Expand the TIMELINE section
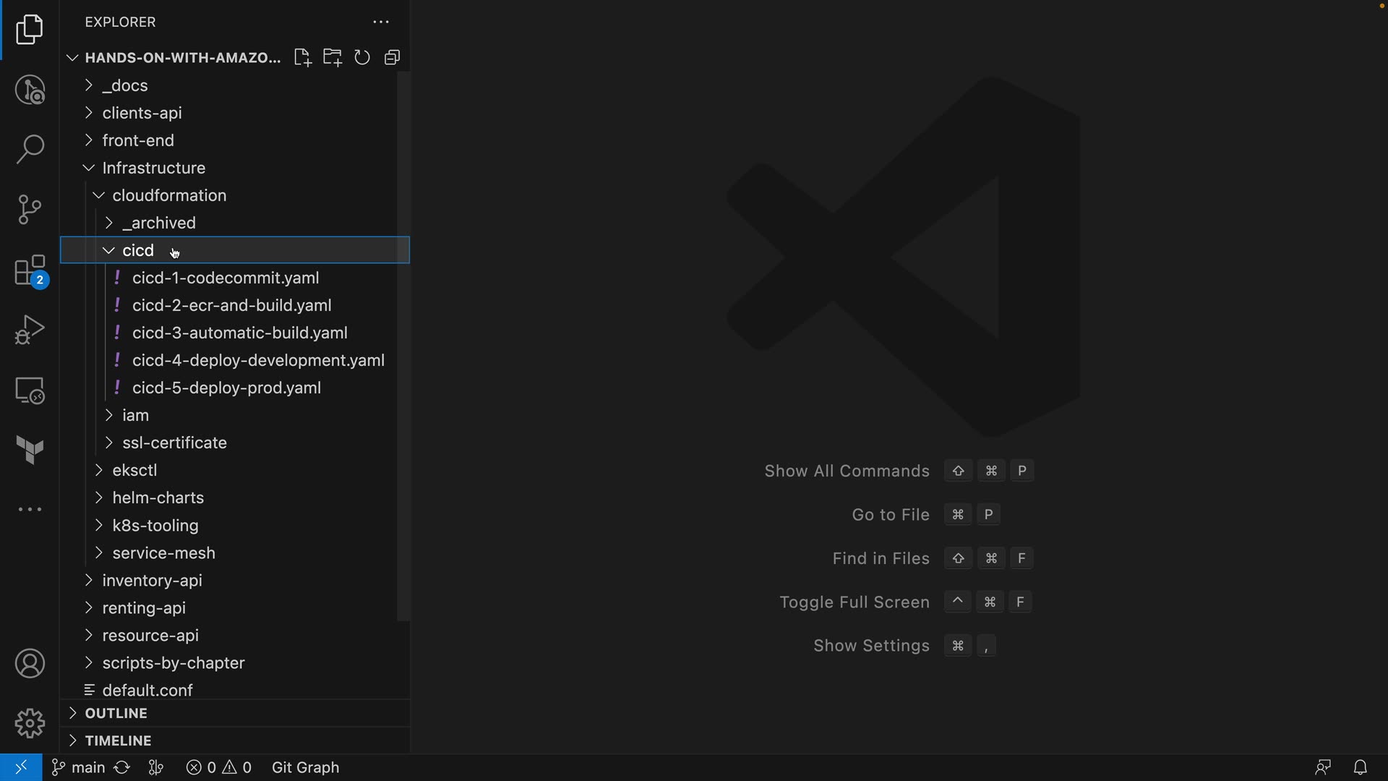 coord(118,741)
